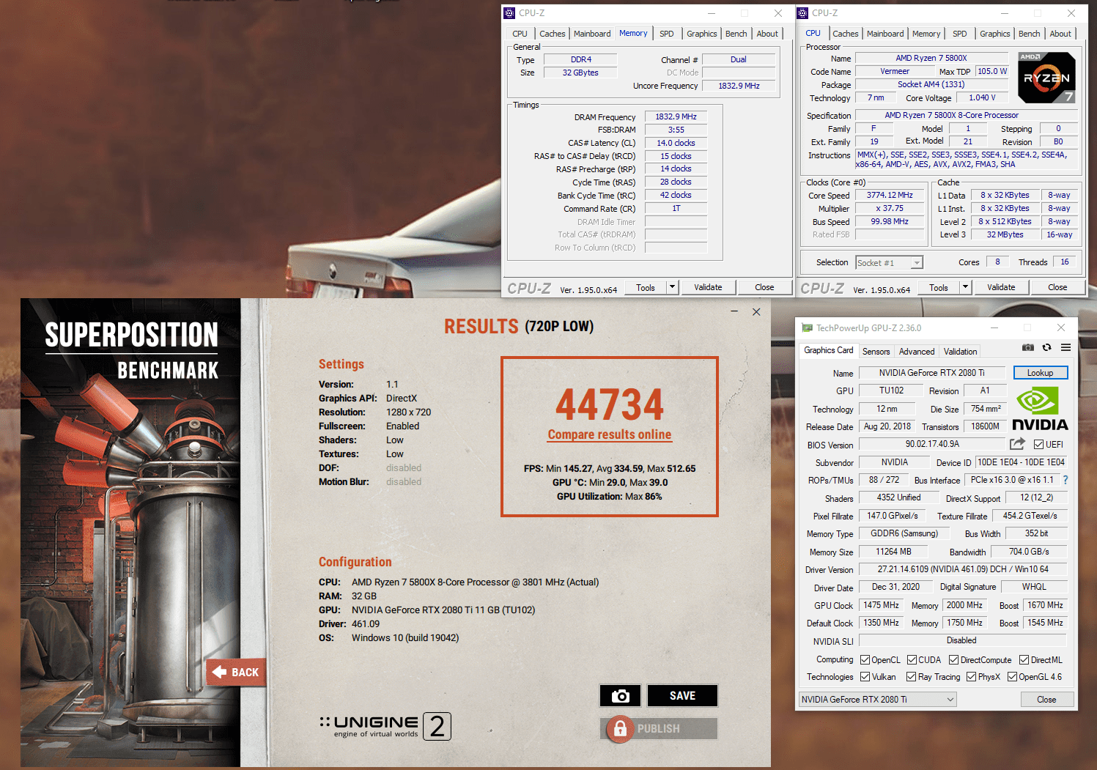The image size is (1097, 770).
Task: Click the lock icon on Publish
Action: tap(620, 728)
